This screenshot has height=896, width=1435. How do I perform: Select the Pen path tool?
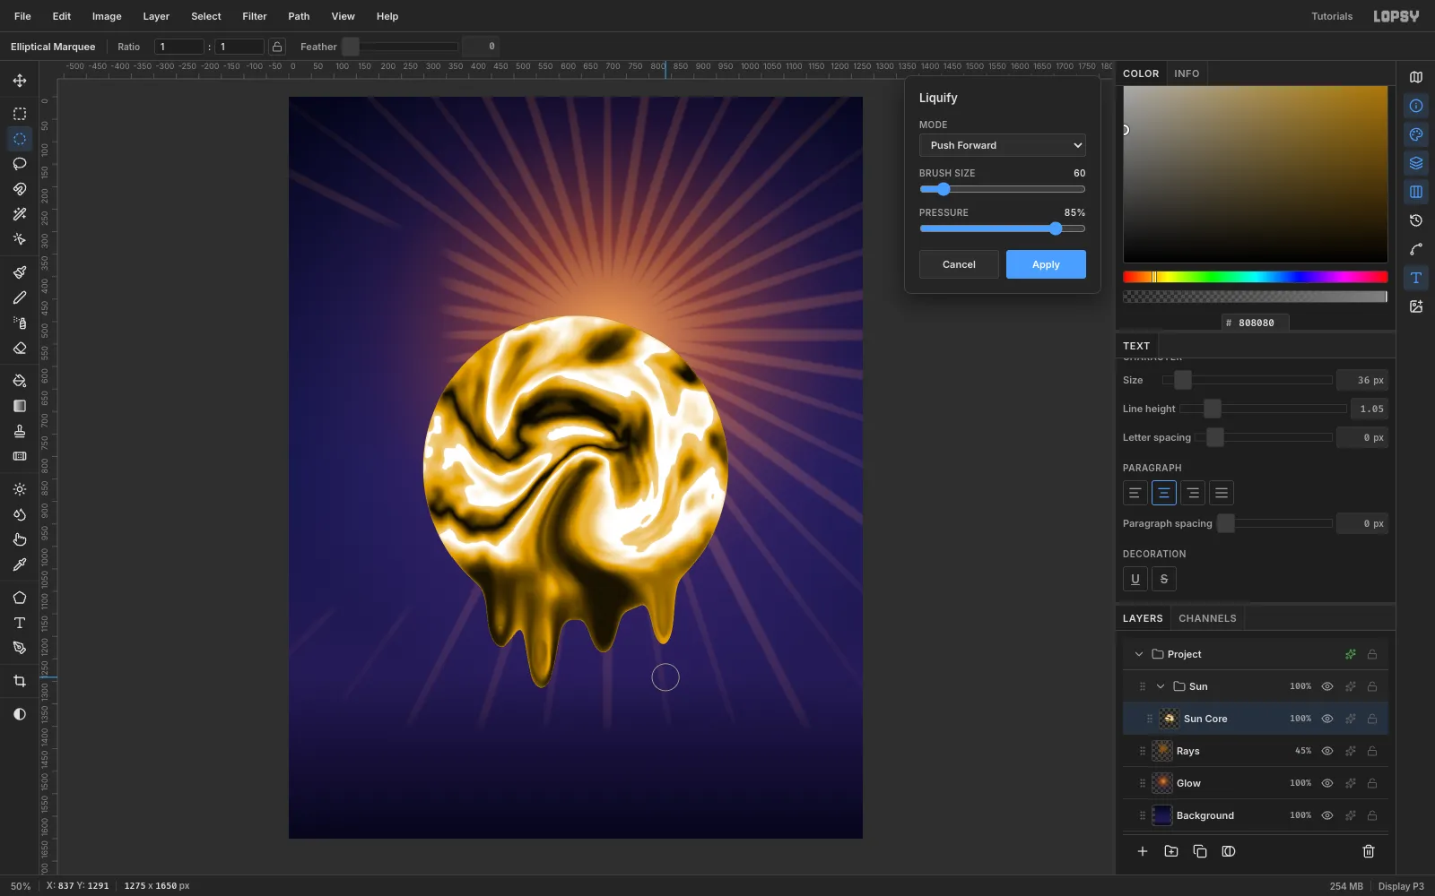tap(20, 648)
